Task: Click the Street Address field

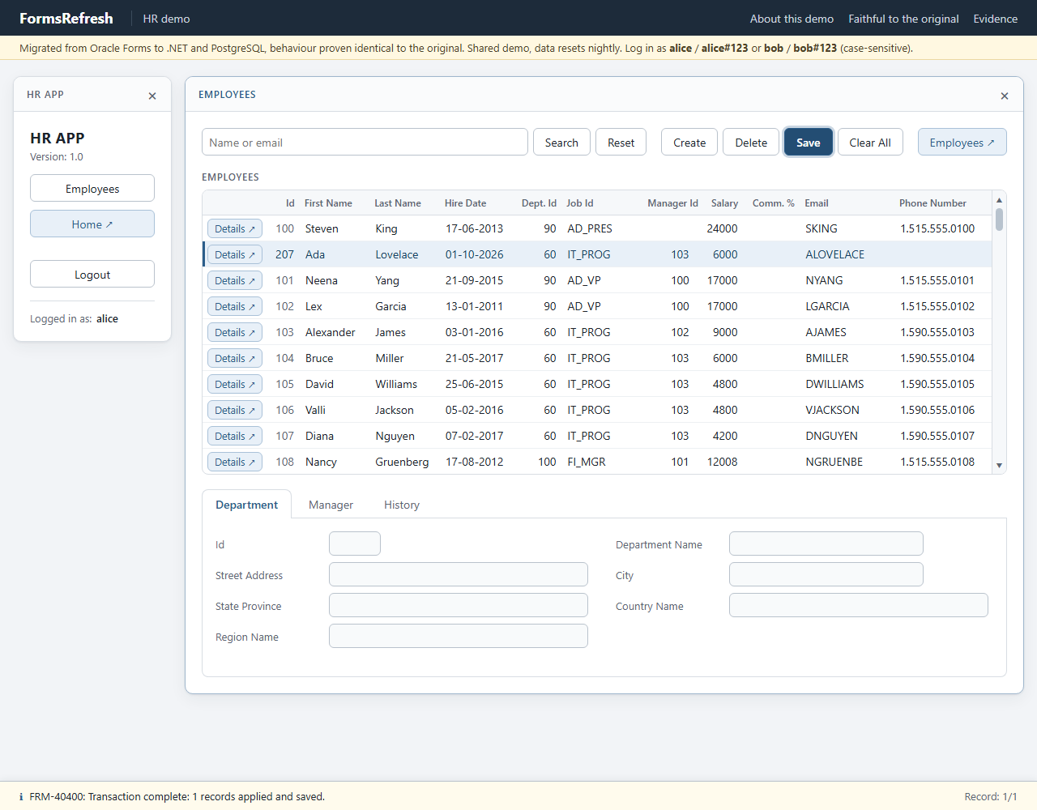Action: [x=459, y=574]
